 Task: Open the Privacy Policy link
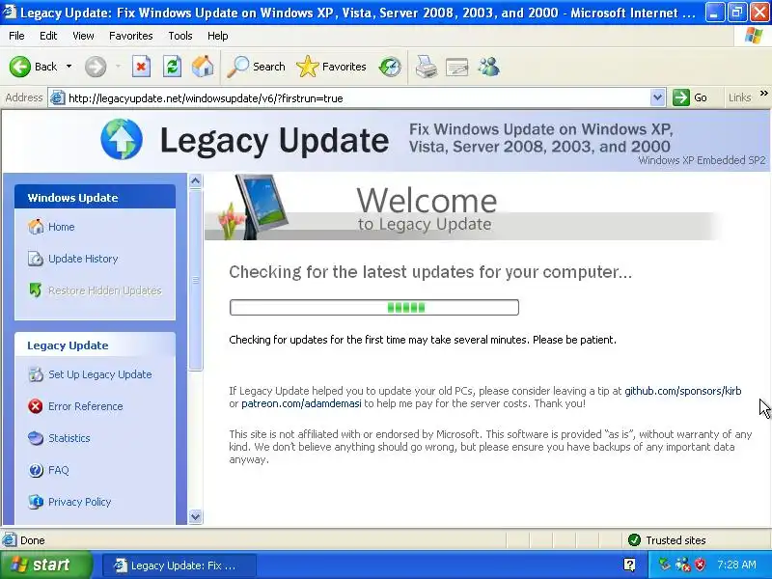(x=80, y=502)
